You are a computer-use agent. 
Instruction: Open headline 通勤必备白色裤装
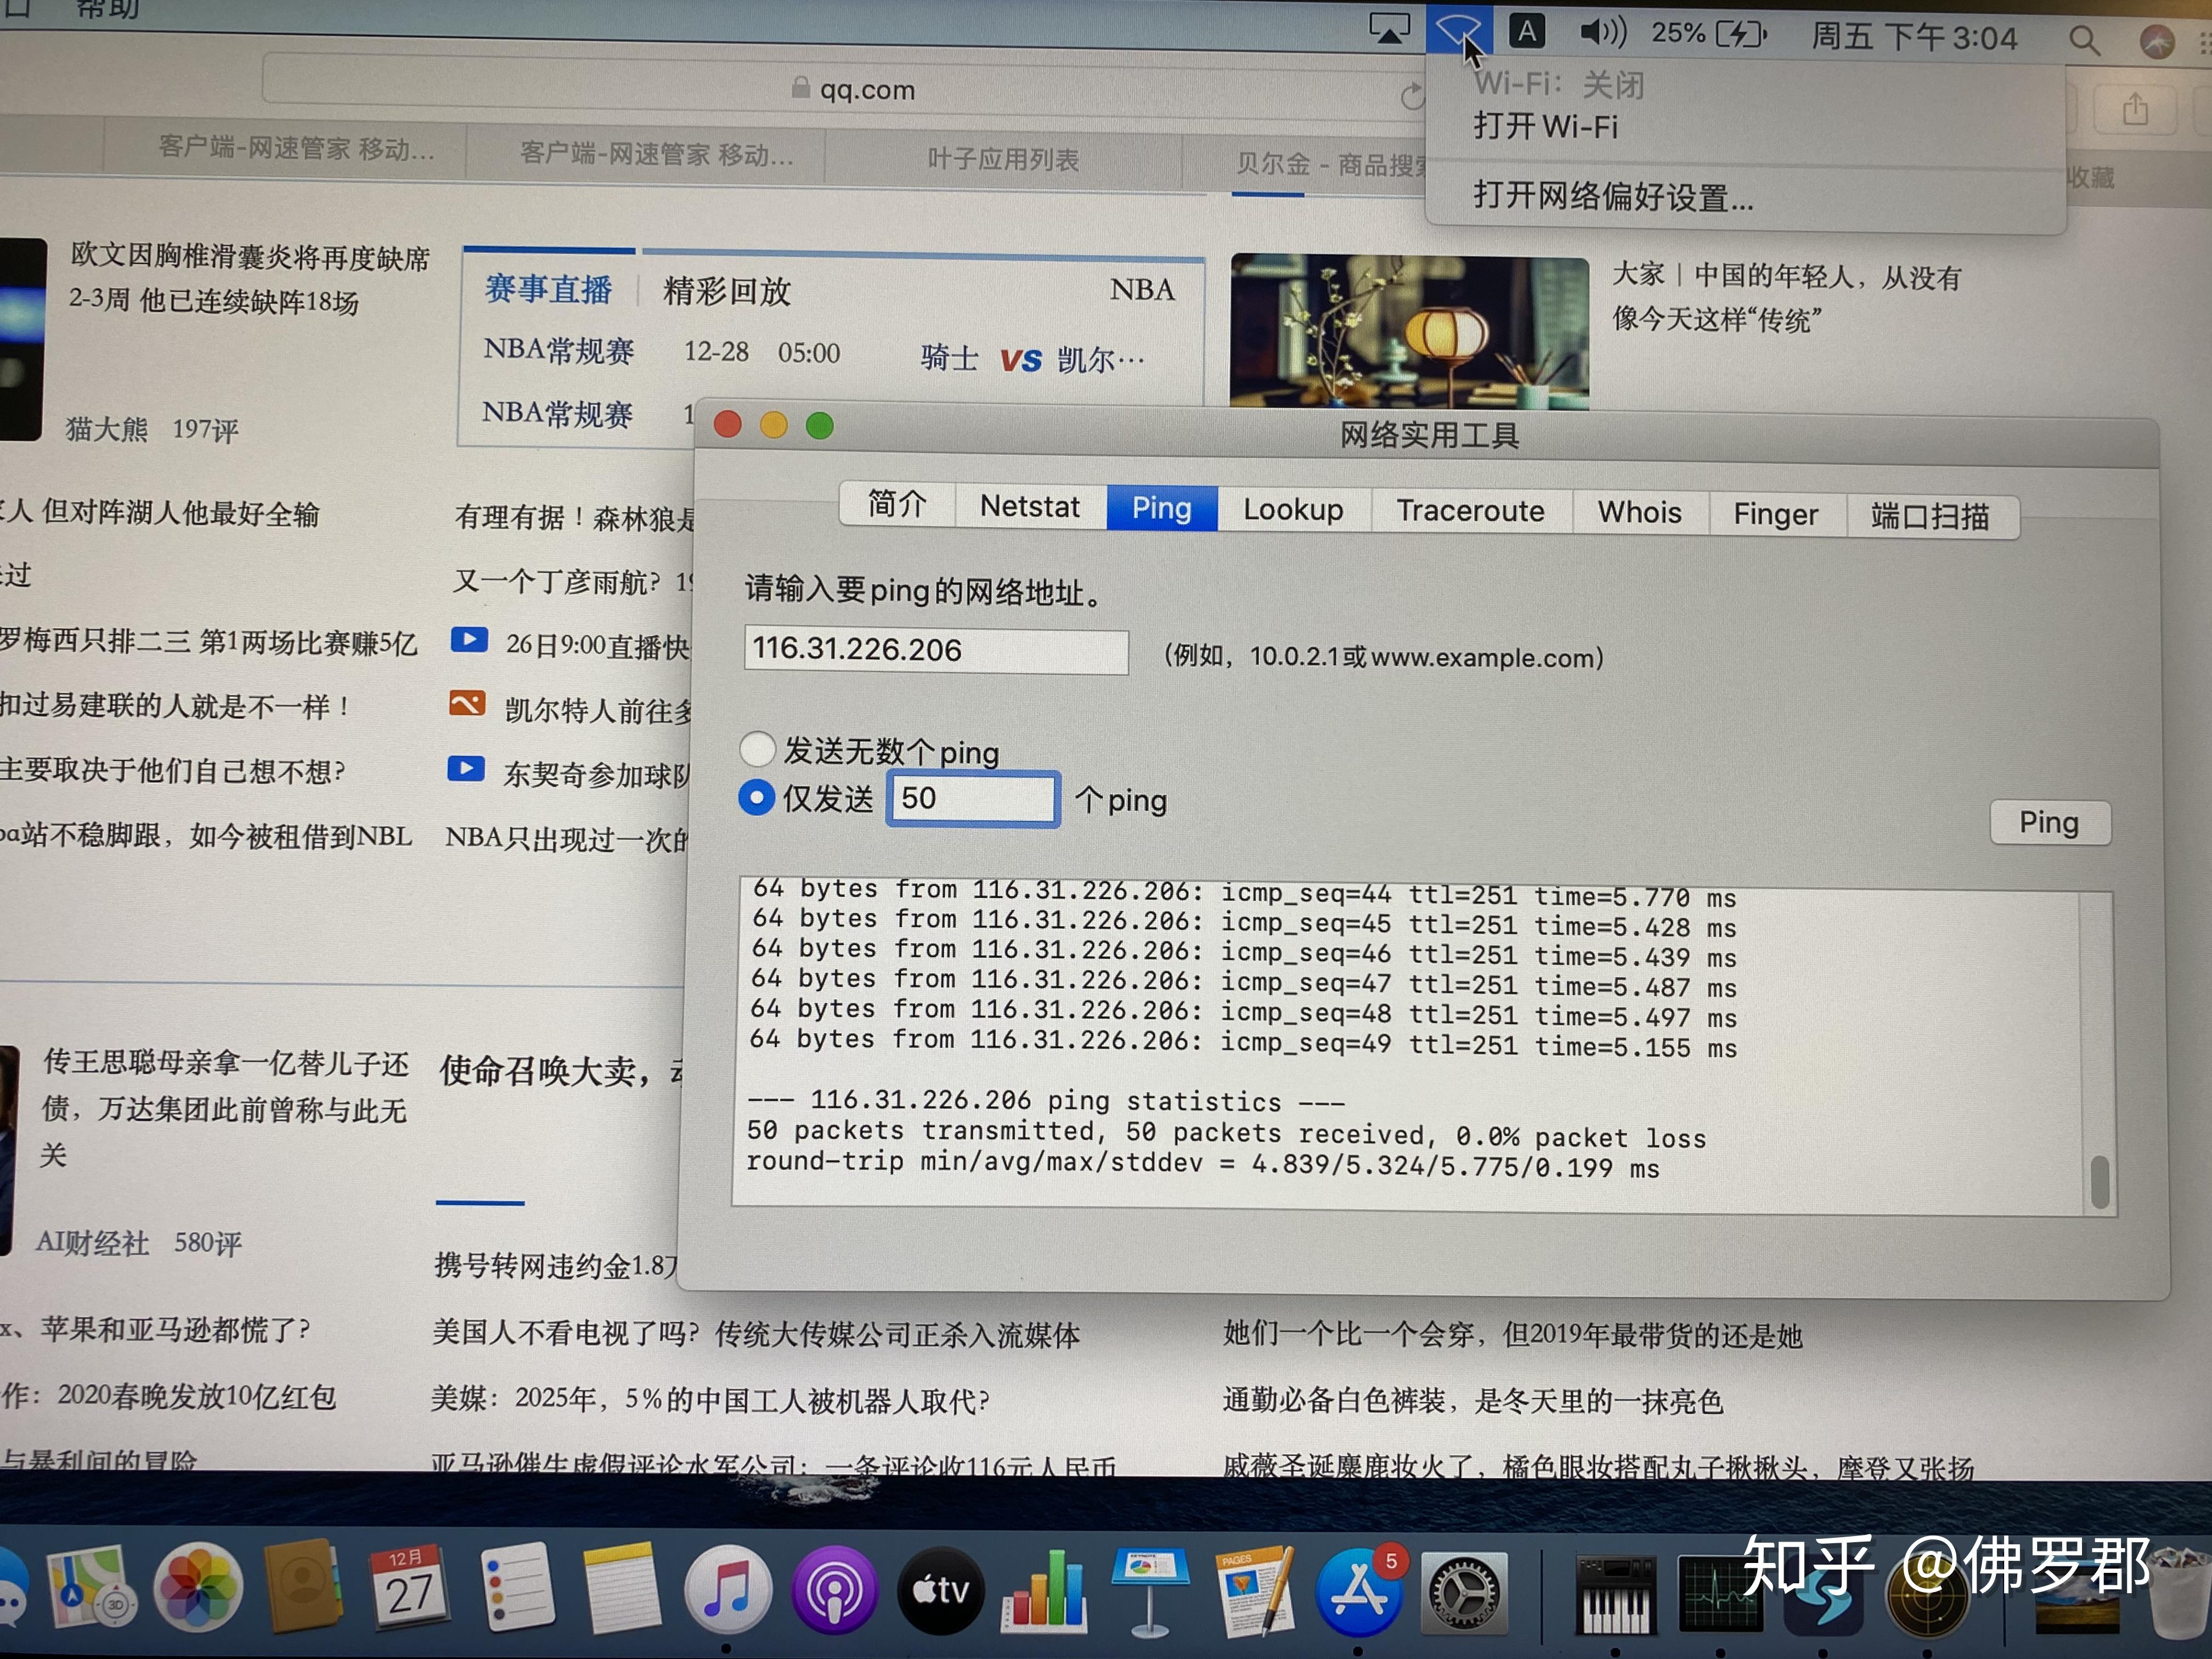pos(1472,1400)
